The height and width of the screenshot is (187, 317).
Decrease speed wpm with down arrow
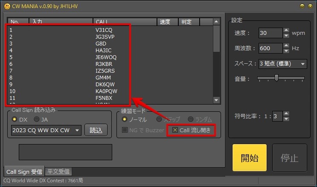tap(286, 35)
